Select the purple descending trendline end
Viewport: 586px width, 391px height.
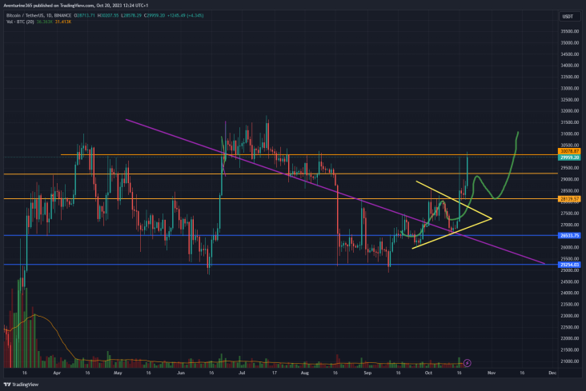(x=544, y=263)
